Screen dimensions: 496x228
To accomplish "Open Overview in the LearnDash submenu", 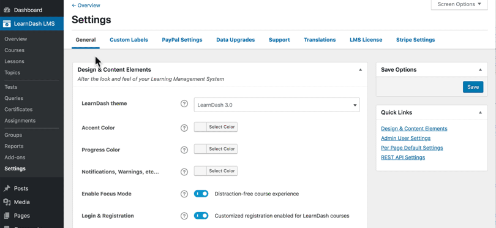I will (16, 39).
